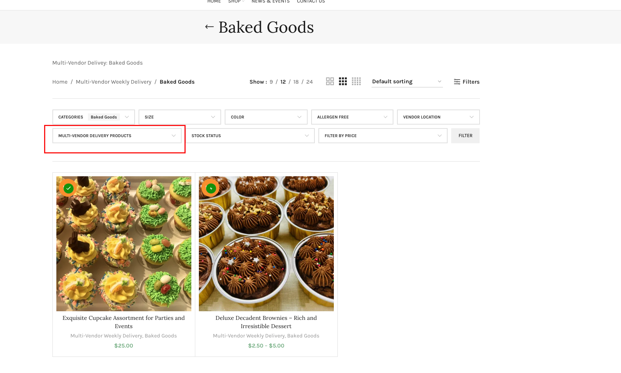The width and height of the screenshot is (621, 373).
Task: Show 9 products per page
Action: tap(271, 82)
